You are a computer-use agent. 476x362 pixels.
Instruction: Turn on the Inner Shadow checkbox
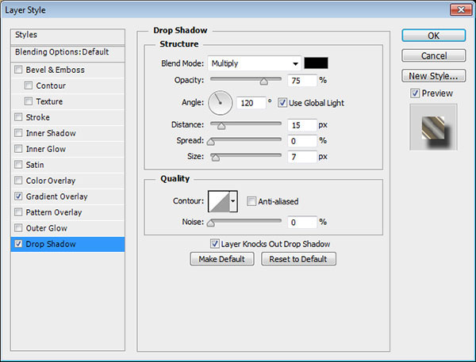pos(18,133)
